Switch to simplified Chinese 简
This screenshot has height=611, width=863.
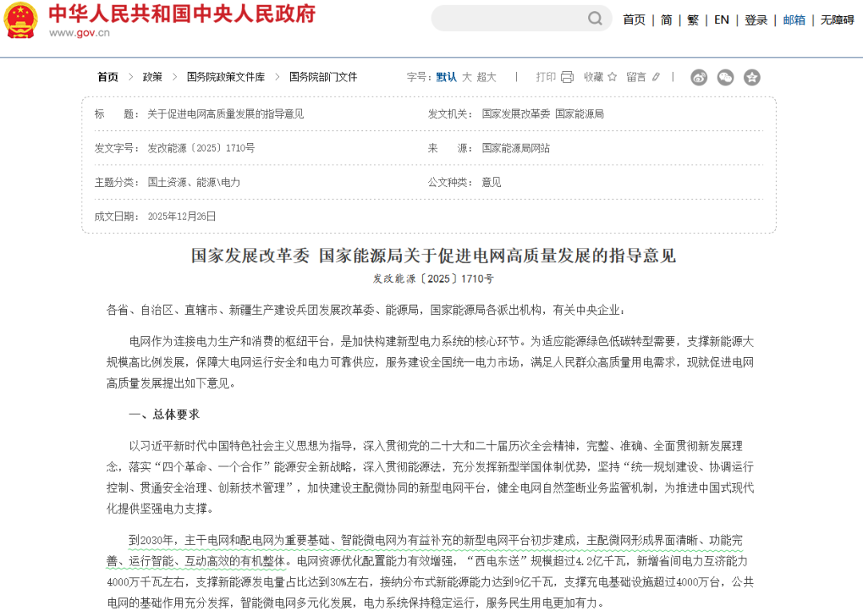(666, 20)
